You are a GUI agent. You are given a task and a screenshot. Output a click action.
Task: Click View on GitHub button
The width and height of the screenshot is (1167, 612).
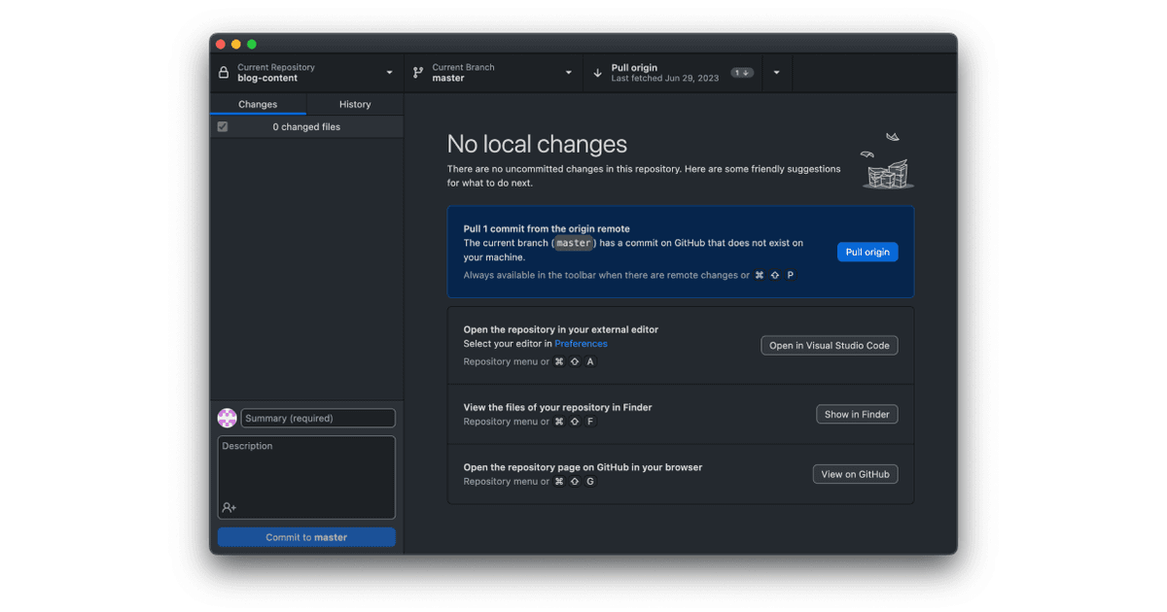tap(855, 474)
